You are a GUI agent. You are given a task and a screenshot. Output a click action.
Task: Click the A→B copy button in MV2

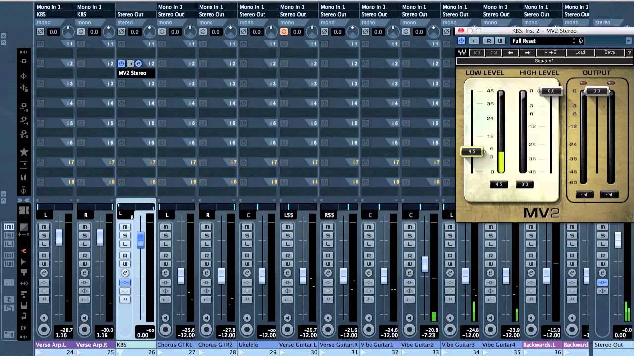coord(550,53)
